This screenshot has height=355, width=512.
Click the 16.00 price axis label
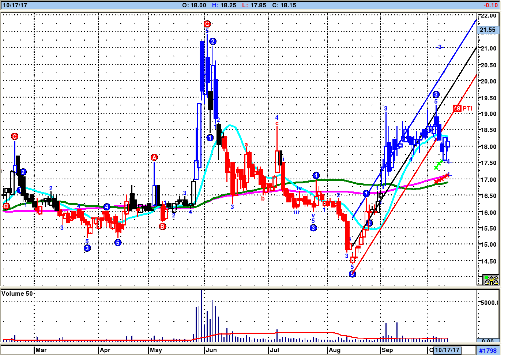(488, 213)
